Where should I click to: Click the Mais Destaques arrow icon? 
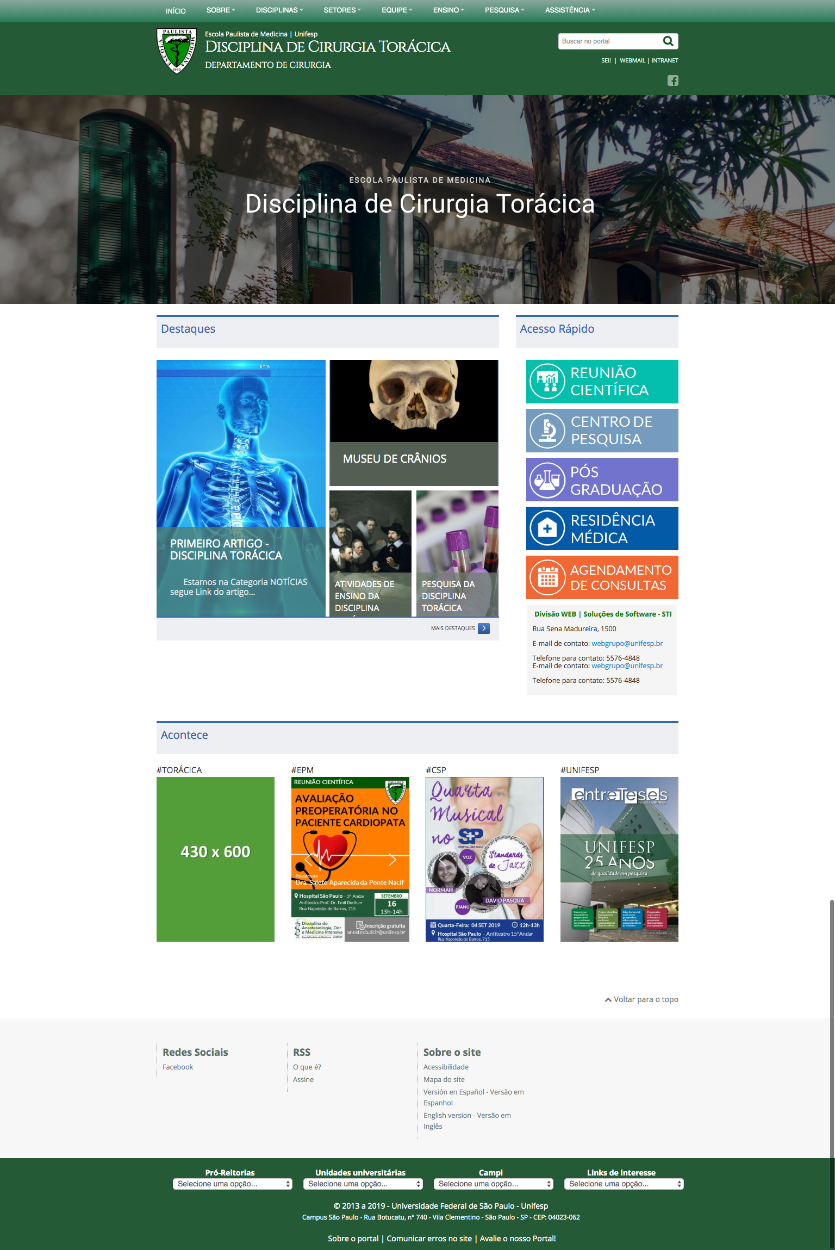point(484,628)
